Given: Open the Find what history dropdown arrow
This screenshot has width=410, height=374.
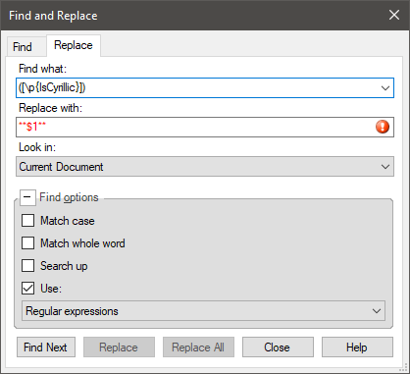Looking at the screenshot, I should point(385,88).
